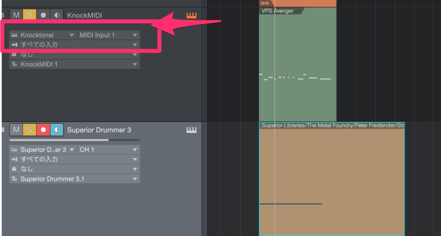
Task: Open the CH 1 channel selector
Action: point(109,150)
